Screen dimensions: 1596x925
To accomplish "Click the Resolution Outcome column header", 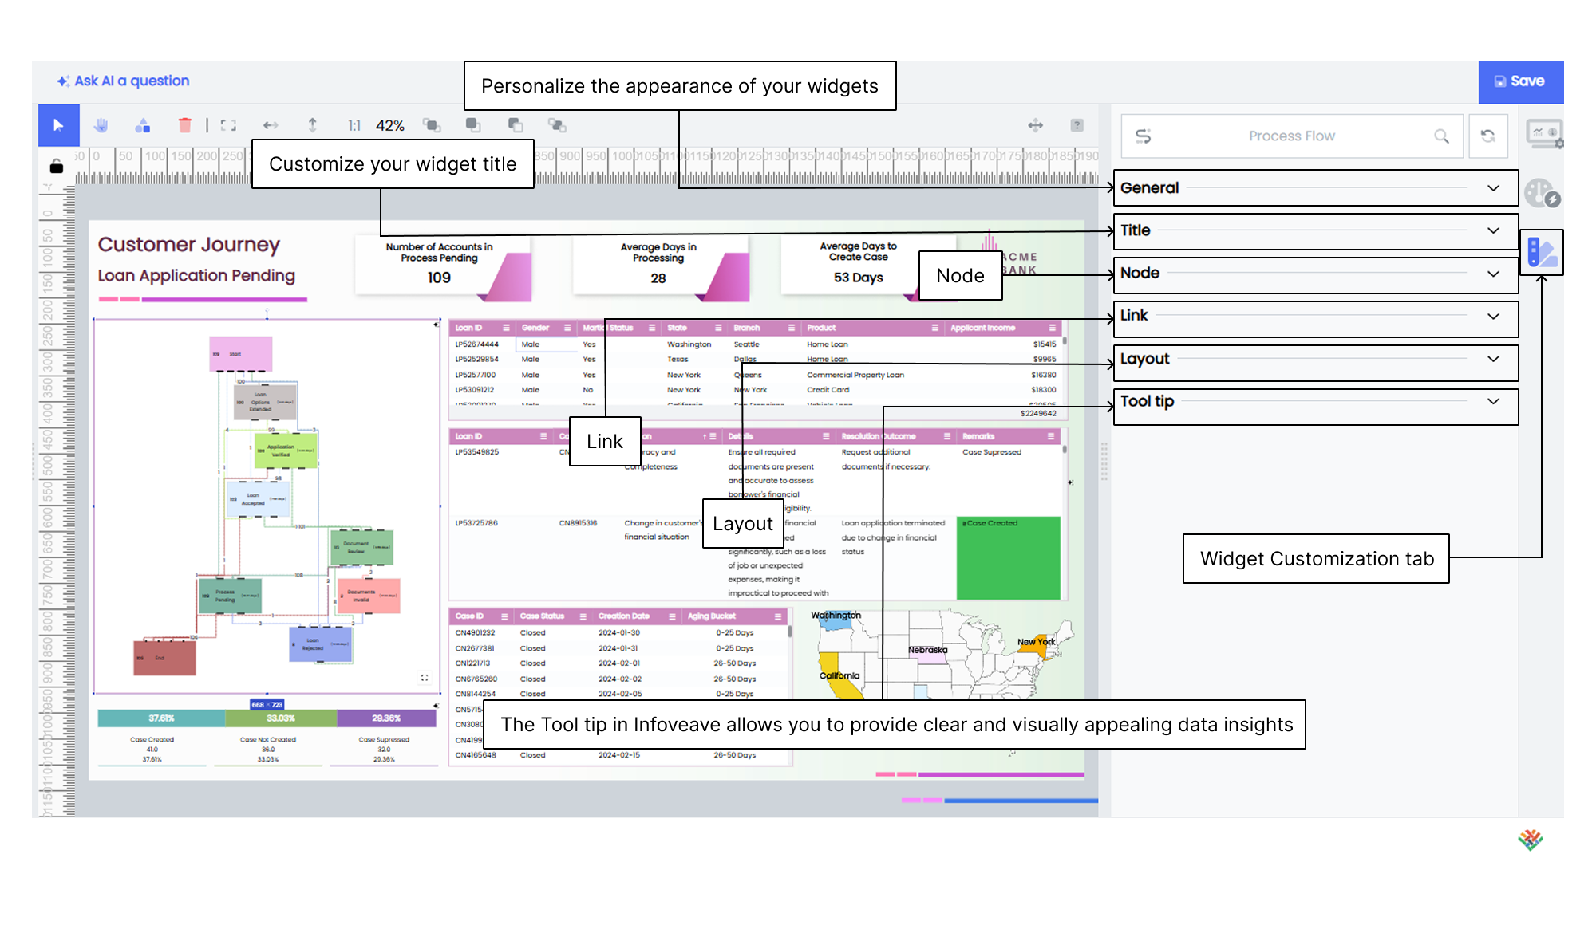I will [x=879, y=436].
